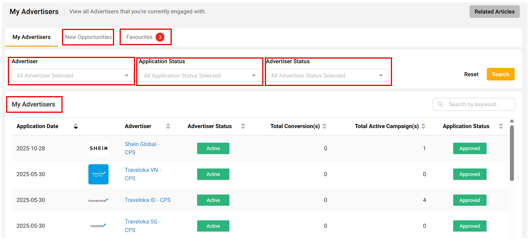The height and width of the screenshot is (241, 530).
Task: Open Related Articles
Action: pos(494,12)
